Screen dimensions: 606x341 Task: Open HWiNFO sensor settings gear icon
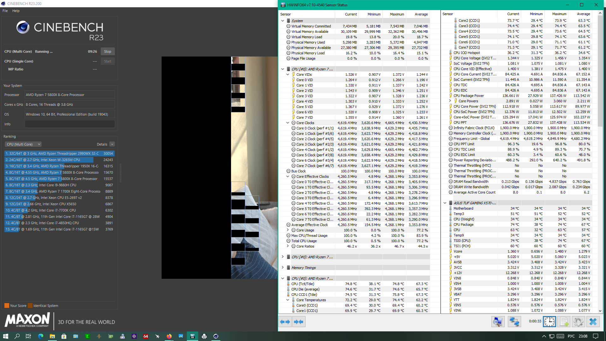[x=578, y=322]
